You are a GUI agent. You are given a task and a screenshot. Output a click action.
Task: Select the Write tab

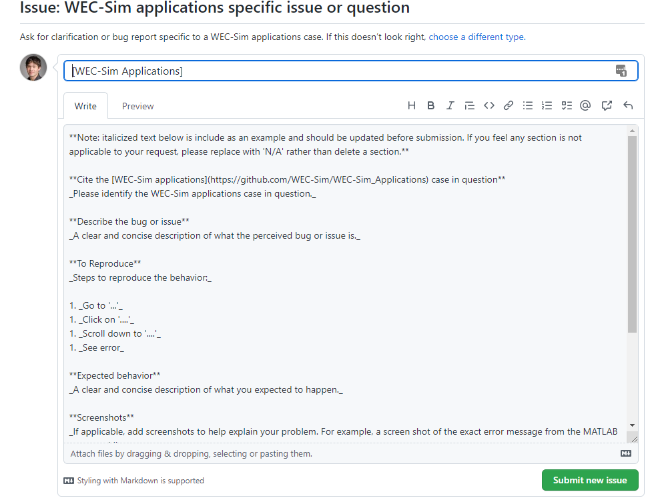(x=85, y=105)
